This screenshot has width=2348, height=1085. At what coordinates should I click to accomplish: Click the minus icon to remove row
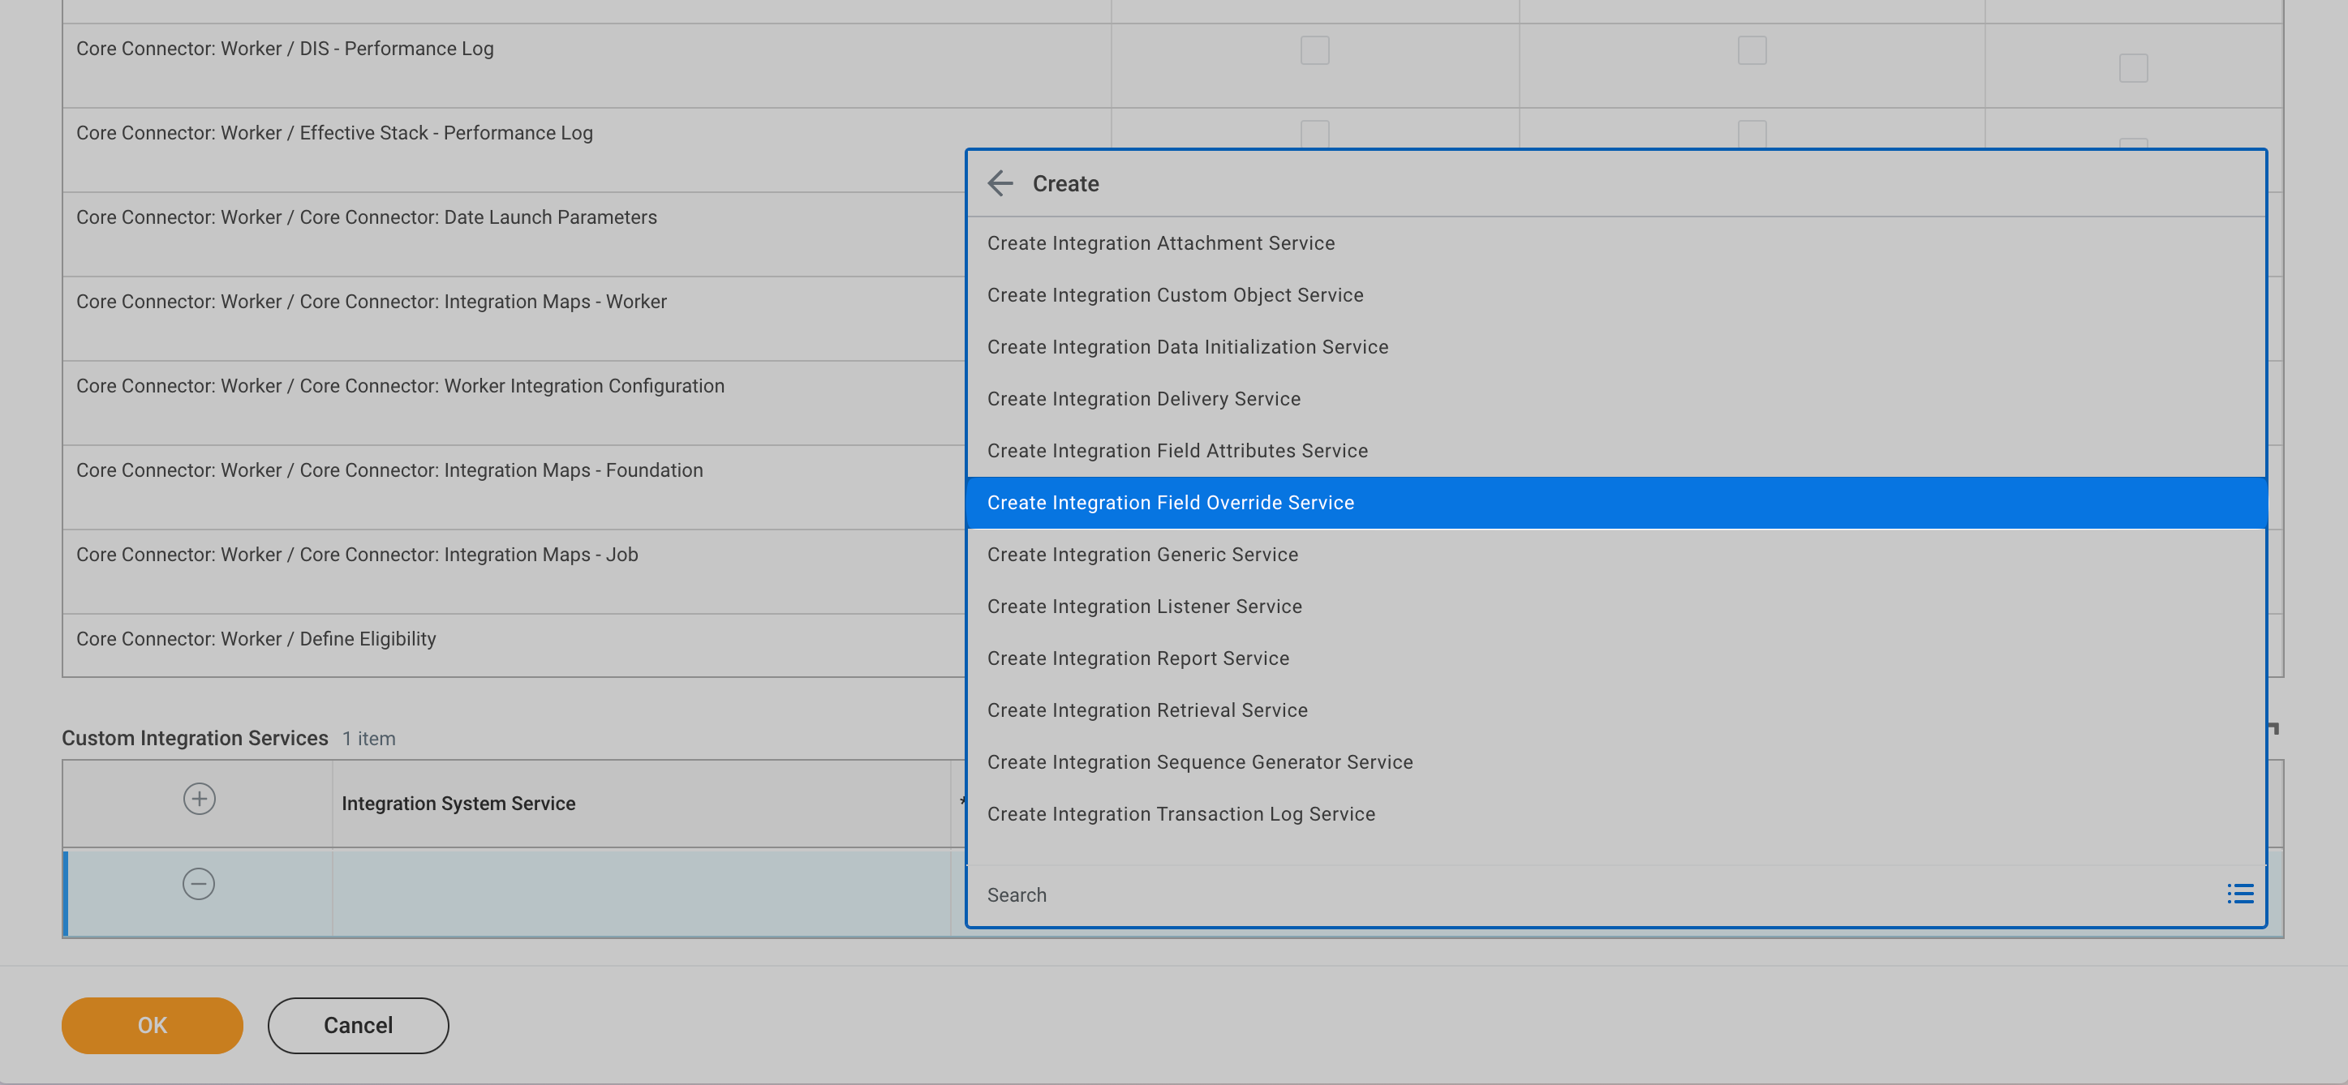click(199, 884)
